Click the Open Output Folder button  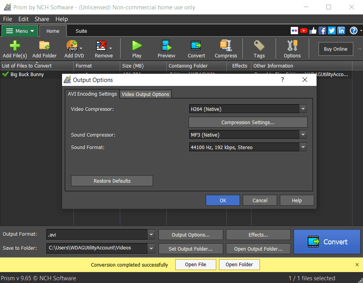258,249
